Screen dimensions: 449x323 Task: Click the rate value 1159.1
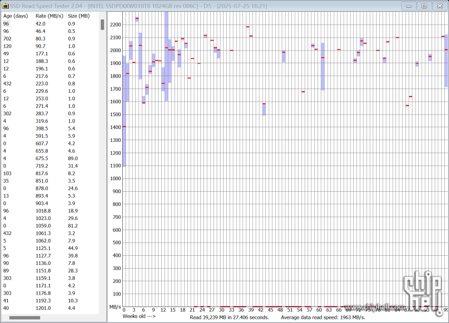43,278
